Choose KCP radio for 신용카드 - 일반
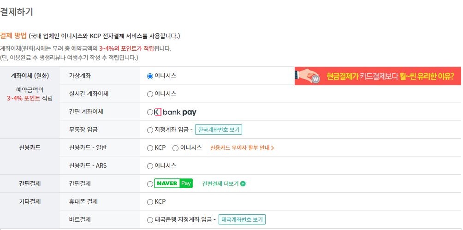This screenshot has height=230, width=463. point(150,148)
